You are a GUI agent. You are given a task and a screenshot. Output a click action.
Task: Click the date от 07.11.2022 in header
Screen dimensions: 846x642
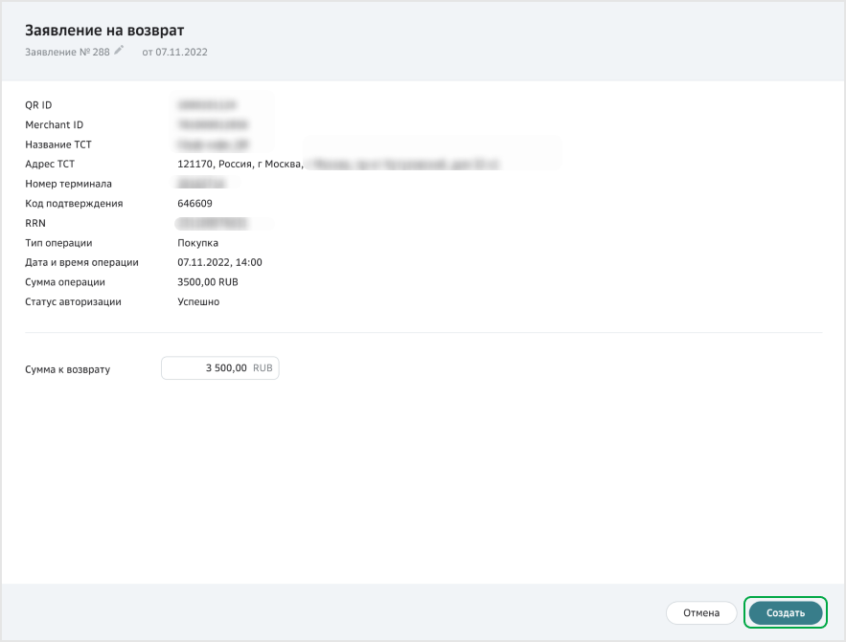pos(174,52)
